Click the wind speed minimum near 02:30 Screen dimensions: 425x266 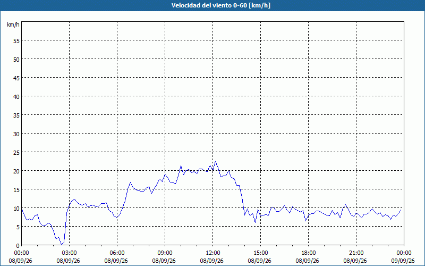(62, 245)
